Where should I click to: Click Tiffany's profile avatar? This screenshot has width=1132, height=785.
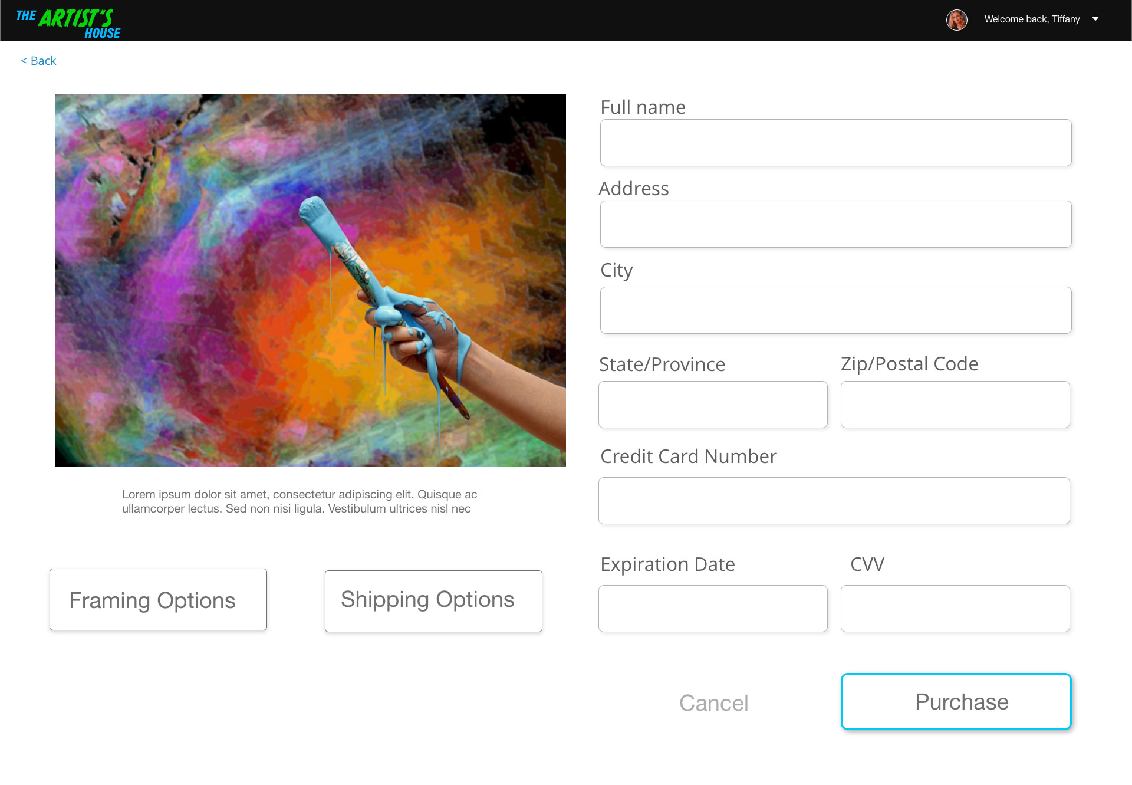tap(956, 19)
